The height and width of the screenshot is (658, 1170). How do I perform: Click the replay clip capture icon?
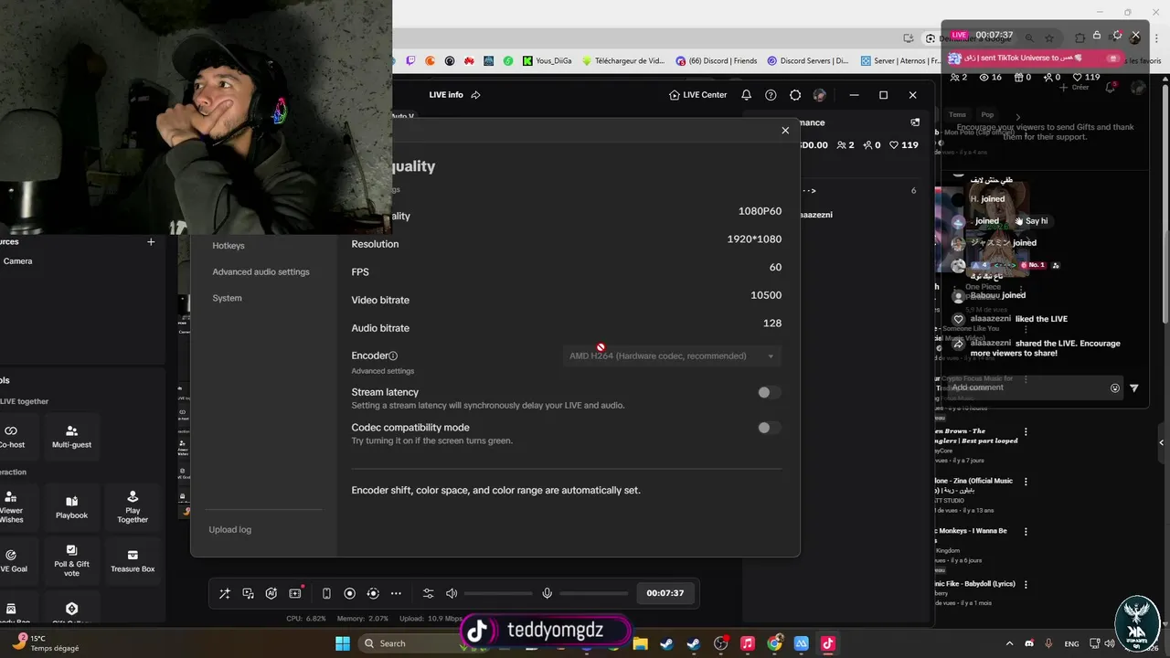(x=373, y=593)
